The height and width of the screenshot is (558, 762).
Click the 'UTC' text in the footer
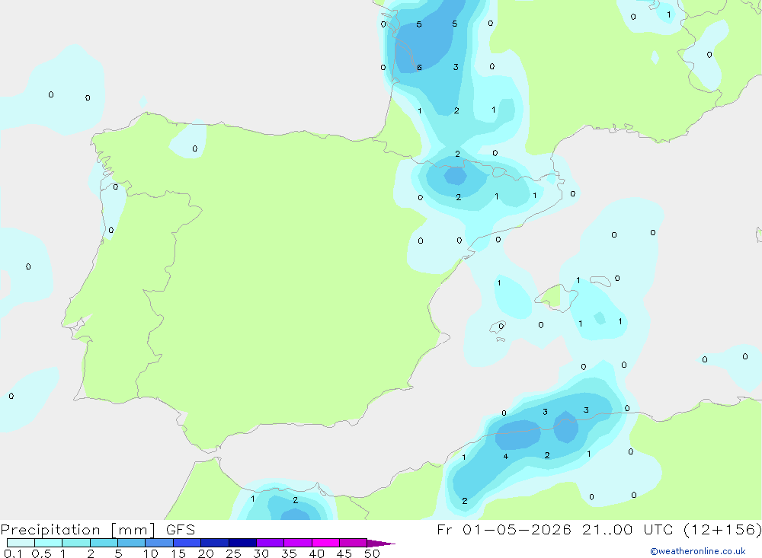(x=659, y=530)
